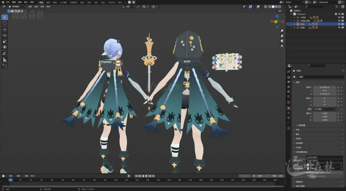Screen dimensions: 346x191
Task: Open the Object Constraints properties tab
Action: point(289,118)
